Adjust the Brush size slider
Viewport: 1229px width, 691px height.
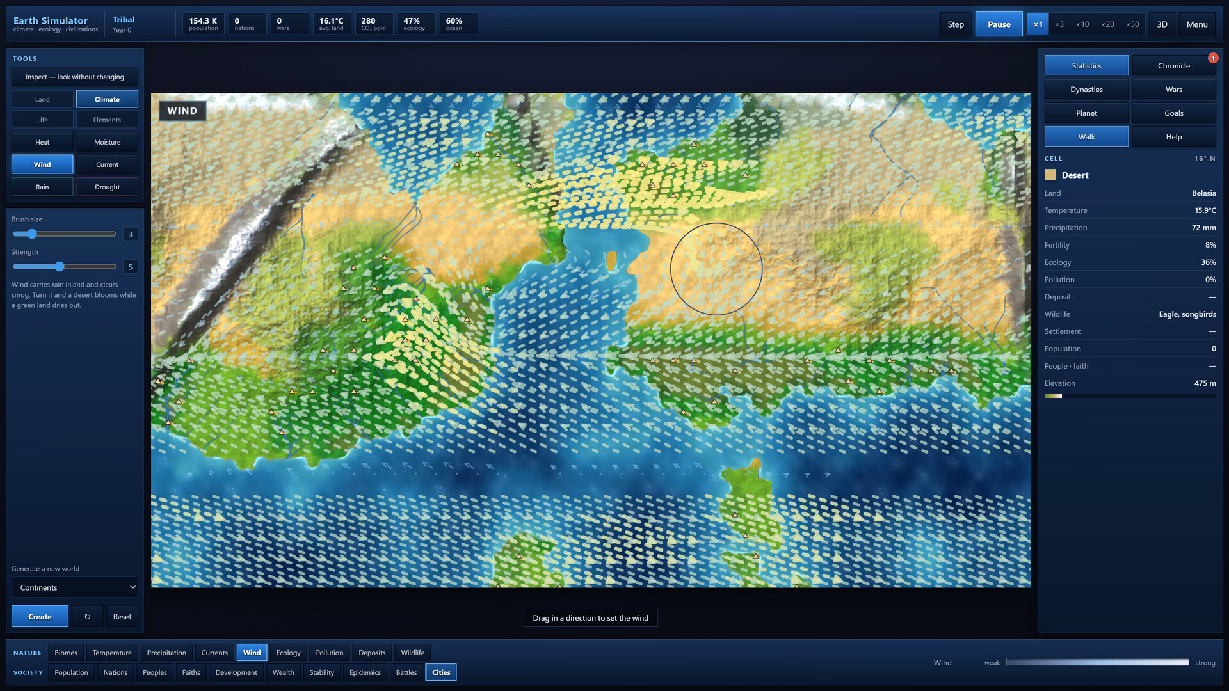click(64, 234)
